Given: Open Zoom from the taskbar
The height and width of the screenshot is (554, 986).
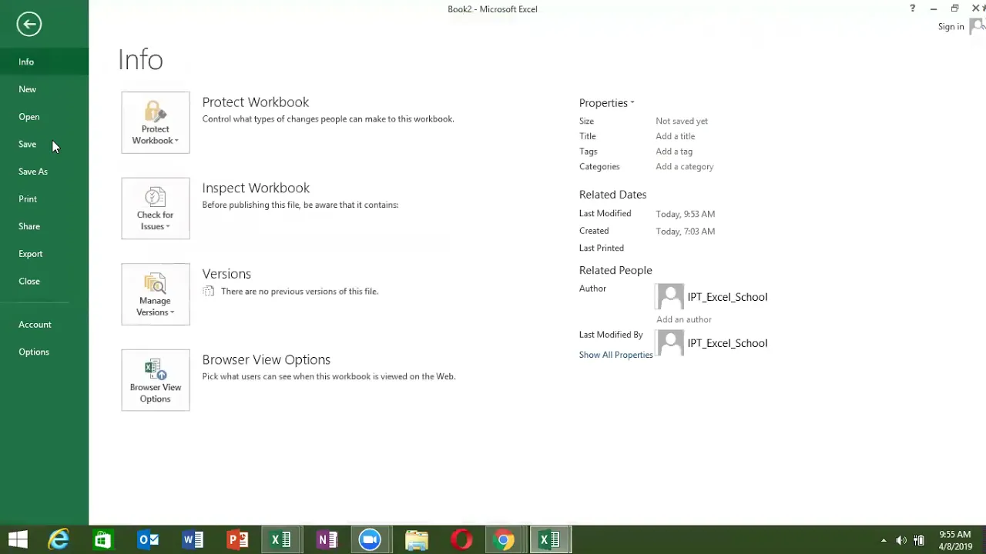Looking at the screenshot, I should point(370,540).
